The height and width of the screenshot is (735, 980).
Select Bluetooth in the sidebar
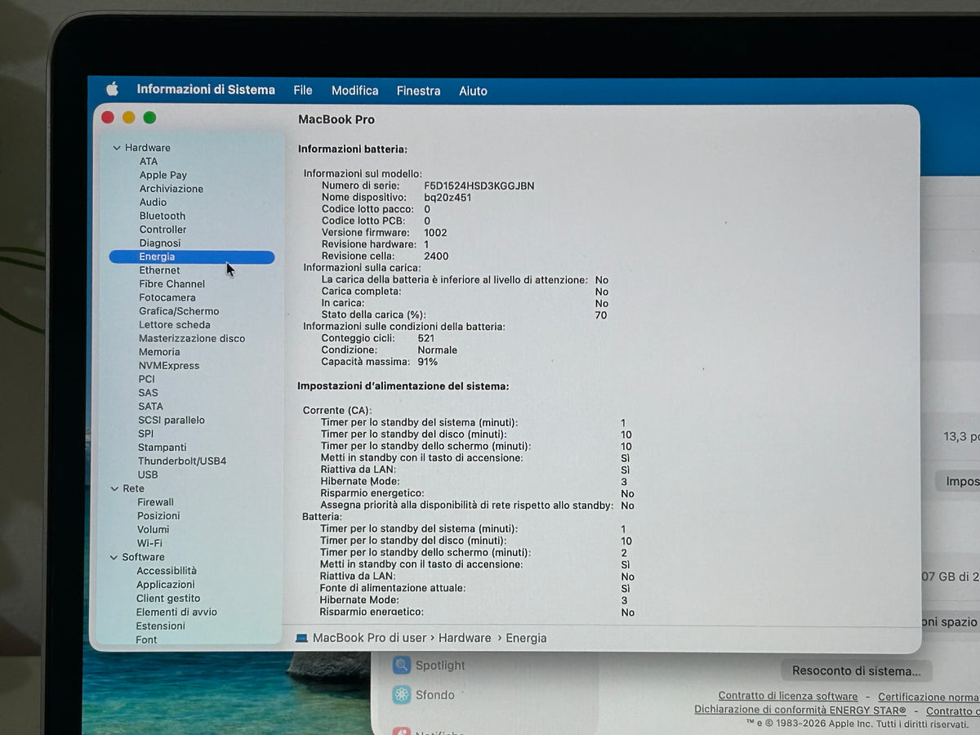[163, 216]
